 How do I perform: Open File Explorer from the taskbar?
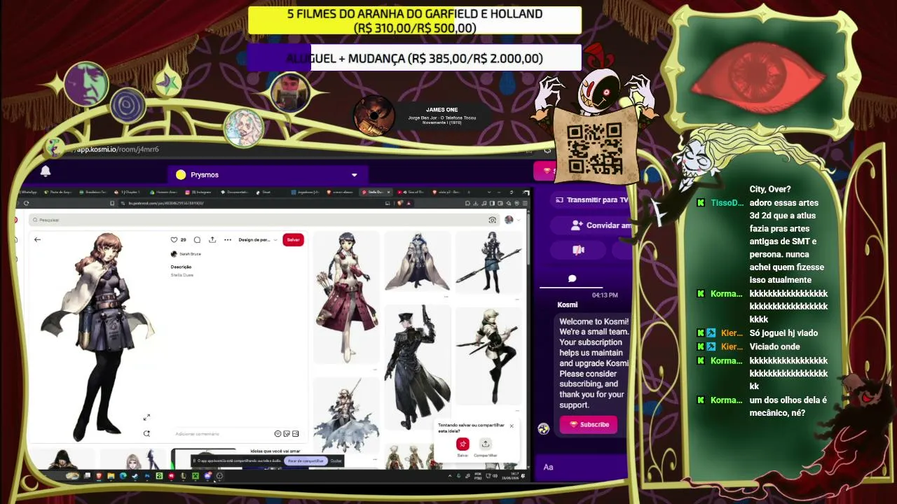111,476
